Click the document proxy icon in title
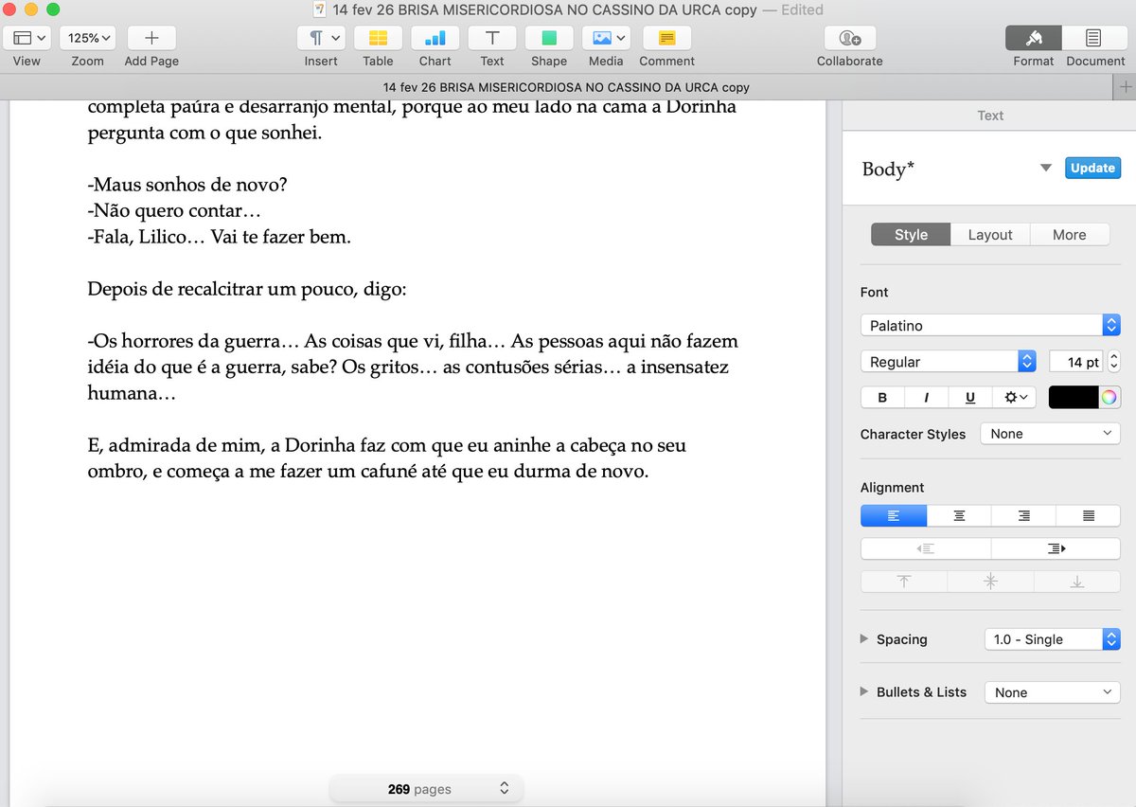Viewport: 1136px width, 807px height. coord(319,9)
